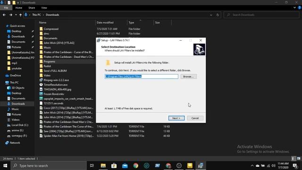Open mp3 folder in sidebar
The width and height of the screenshot is (302, 170).
click(x=14, y=63)
